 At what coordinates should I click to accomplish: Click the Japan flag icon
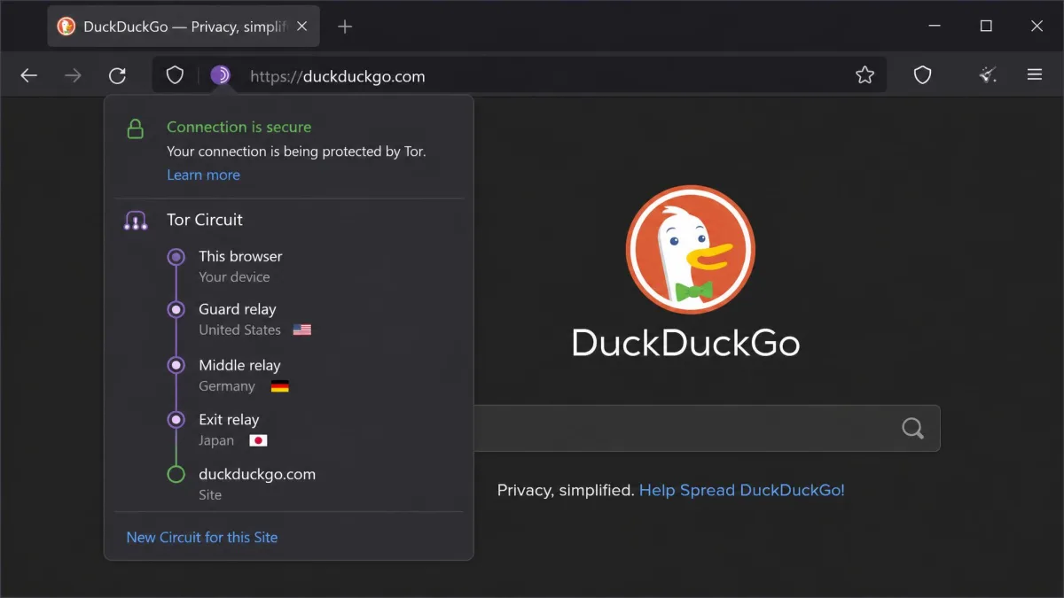tap(258, 440)
